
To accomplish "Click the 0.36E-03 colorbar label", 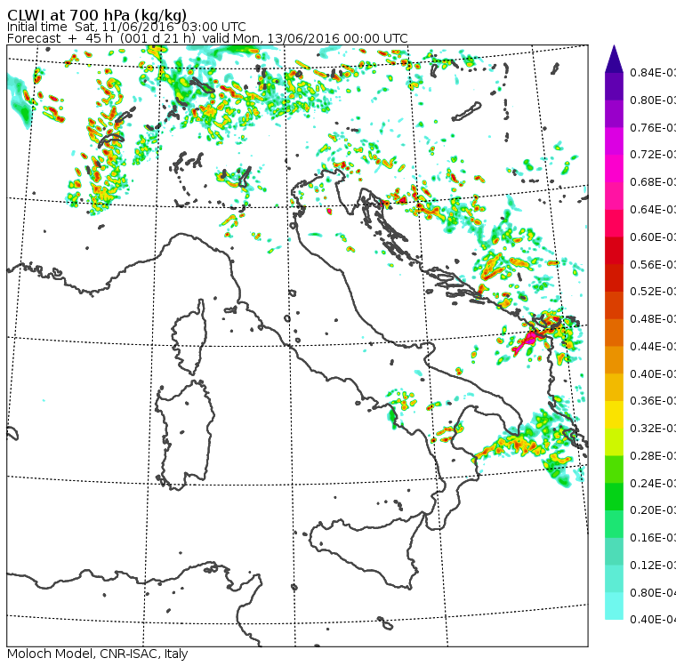I will (653, 401).
